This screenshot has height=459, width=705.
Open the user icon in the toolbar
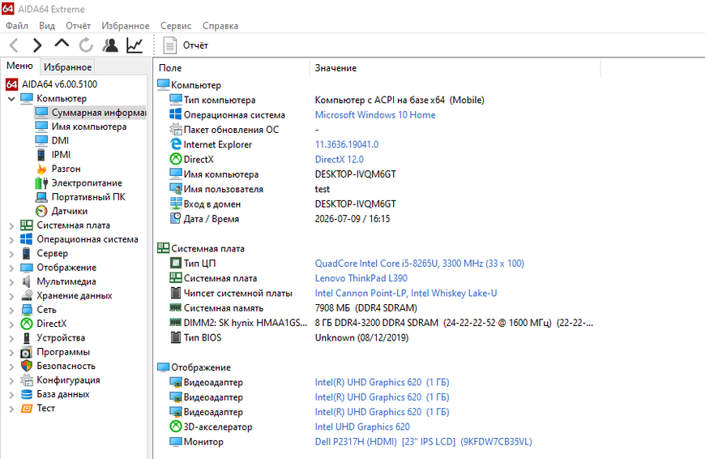[x=110, y=45]
